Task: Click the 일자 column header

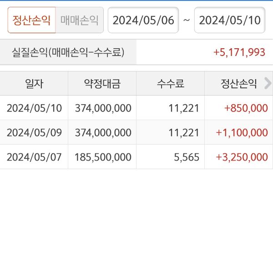Action: pyautogui.click(x=34, y=83)
